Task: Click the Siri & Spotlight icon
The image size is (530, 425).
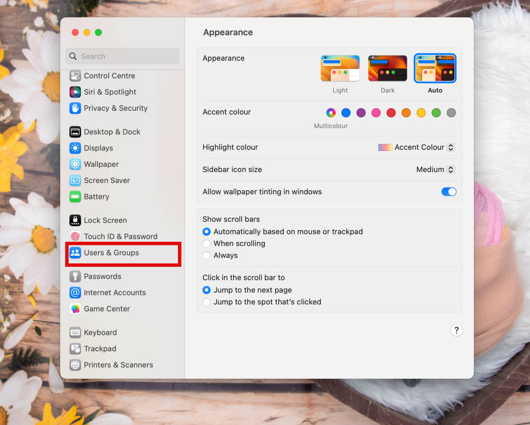Action: [75, 92]
